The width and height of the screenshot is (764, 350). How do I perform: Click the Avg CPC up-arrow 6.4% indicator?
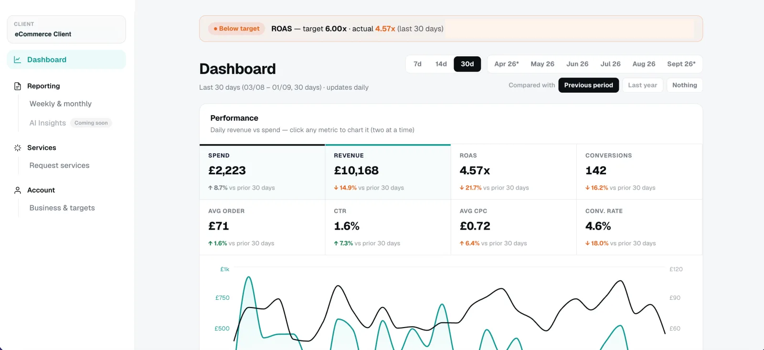(x=470, y=243)
